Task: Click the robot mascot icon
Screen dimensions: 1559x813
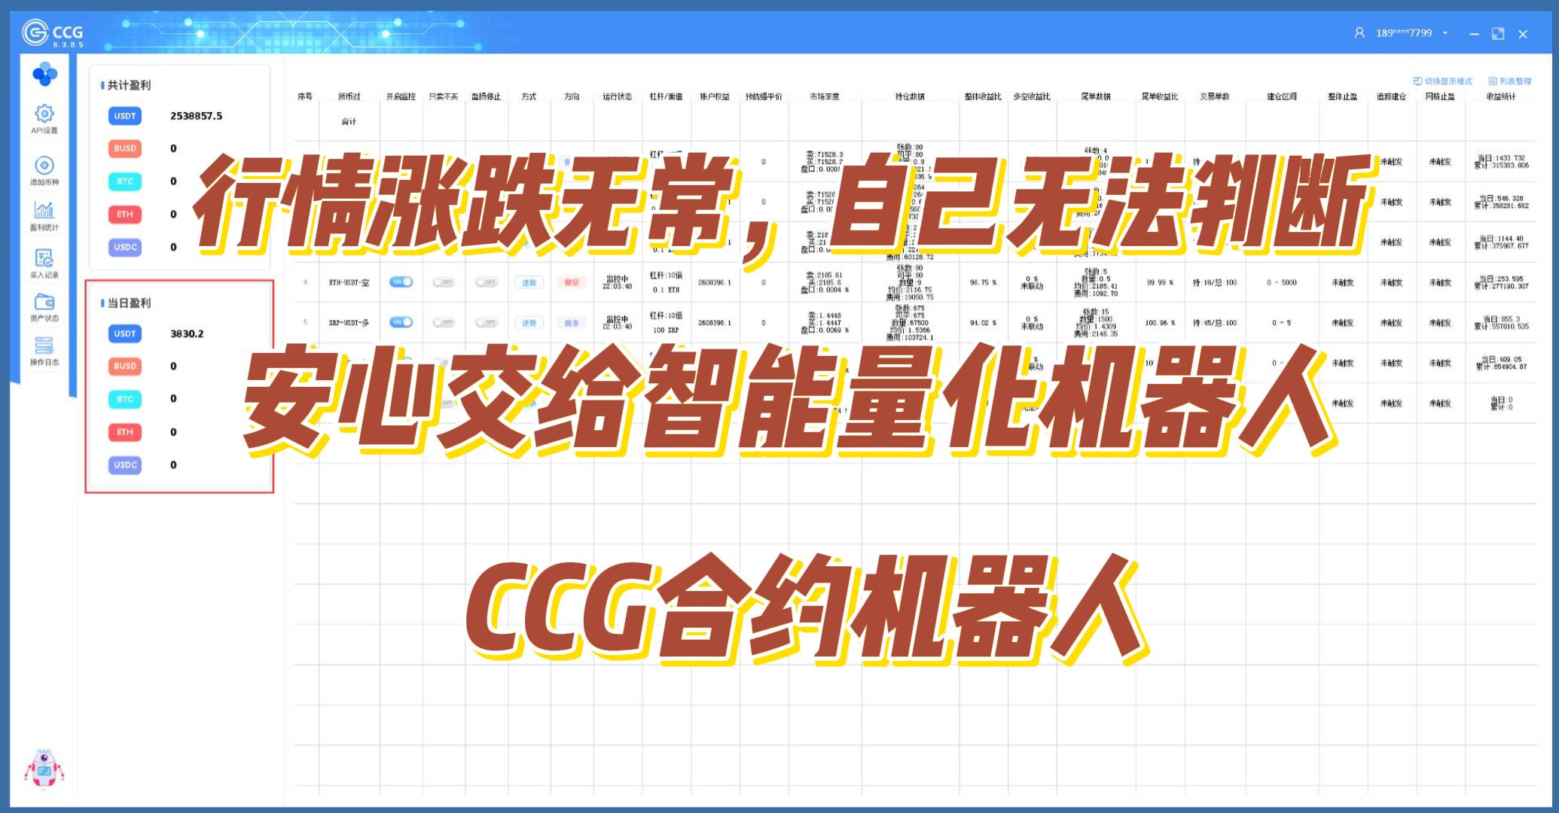Action: pyautogui.click(x=44, y=769)
